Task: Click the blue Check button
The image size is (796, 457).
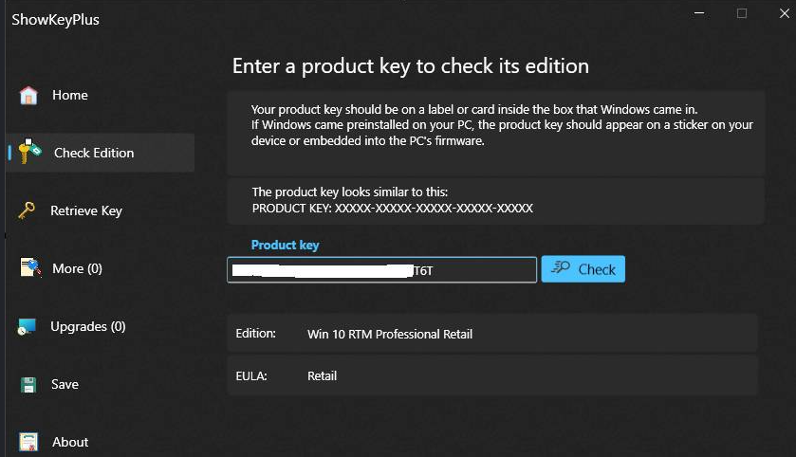Action: pyautogui.click(x=583, y=269)
